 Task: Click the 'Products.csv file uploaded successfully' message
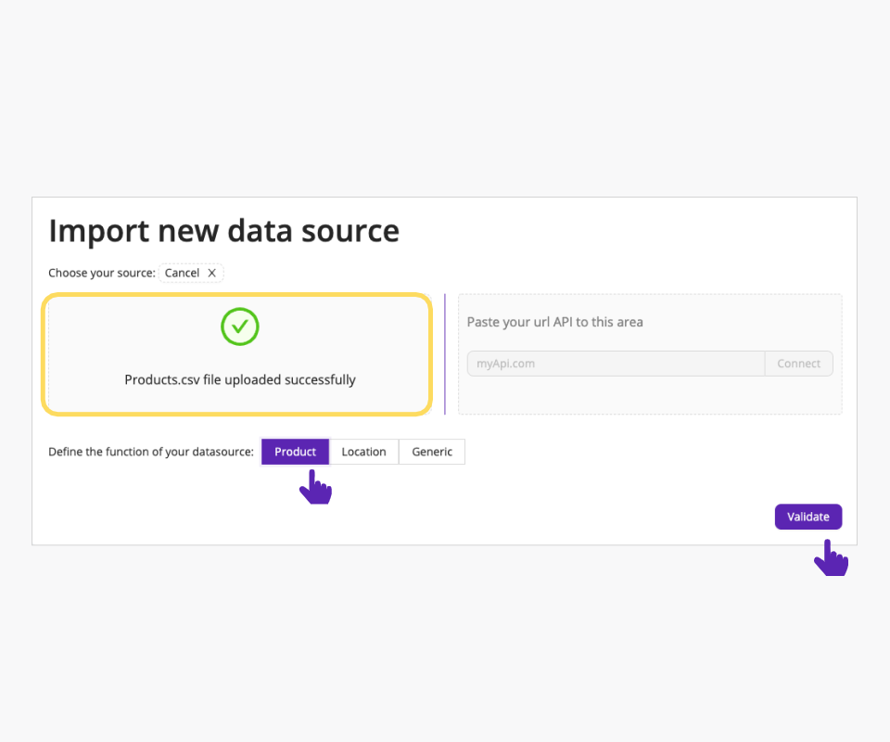pyautogui.click(x=240, y=379)
